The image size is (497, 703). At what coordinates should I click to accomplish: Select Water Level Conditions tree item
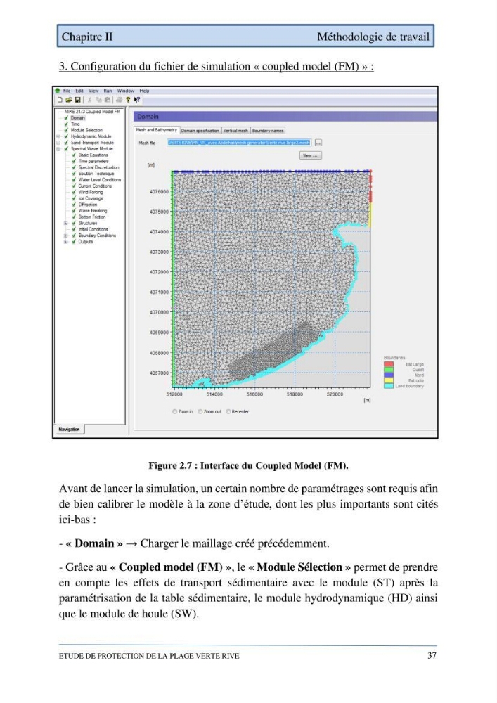point(100,180)
